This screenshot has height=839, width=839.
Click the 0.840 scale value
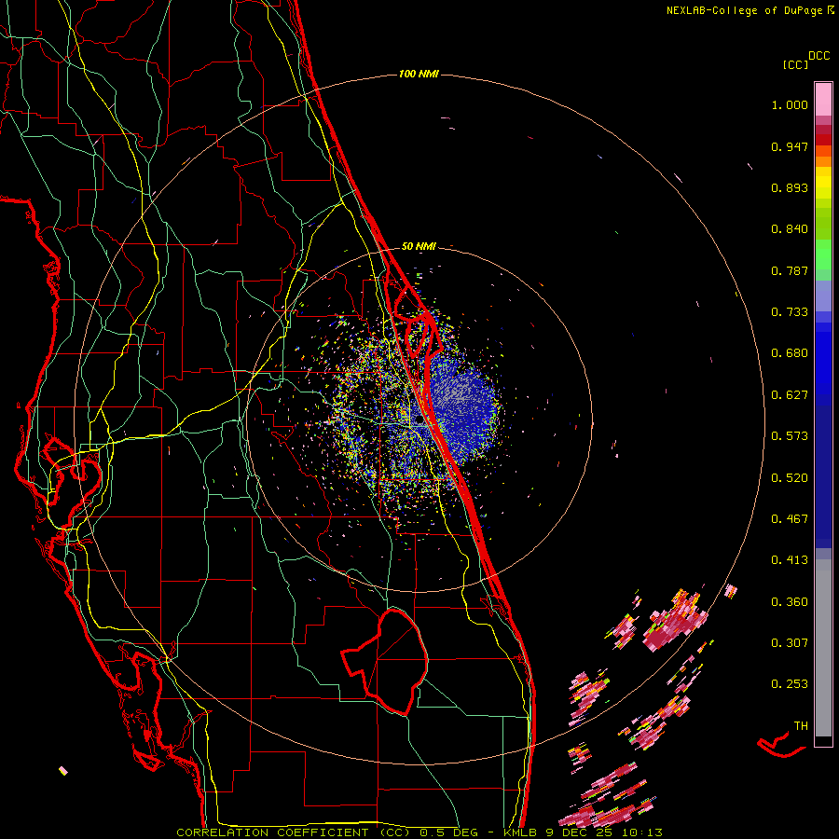790,229
